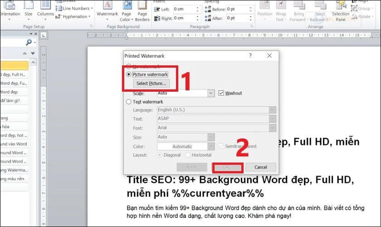The image size is (381, 227).
Task: Expand the Color dropdown showing Automatic
Action: click(x=211, y=146)
